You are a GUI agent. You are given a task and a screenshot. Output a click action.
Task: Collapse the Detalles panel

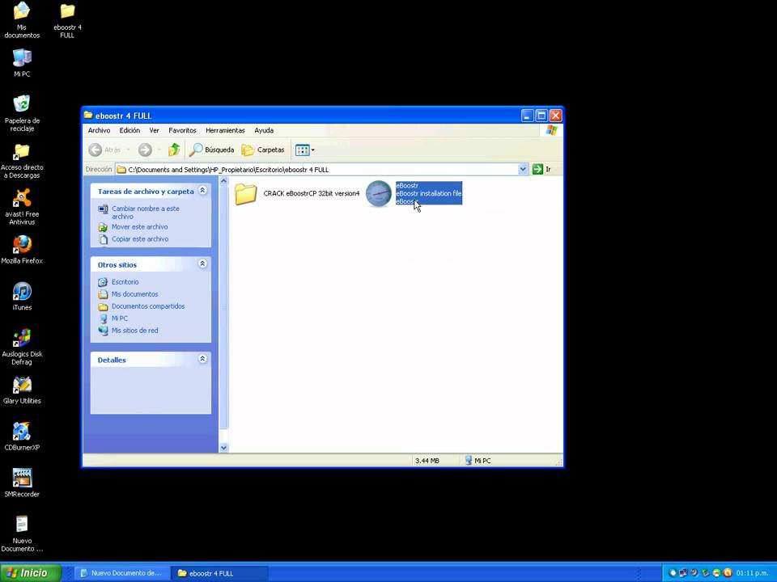(x=202, y=359)
